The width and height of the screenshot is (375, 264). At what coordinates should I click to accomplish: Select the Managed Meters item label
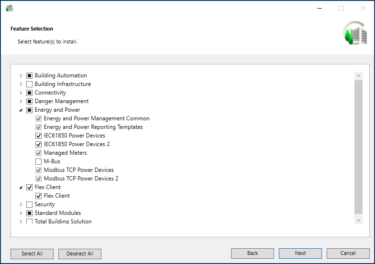click(x=65, y=153)
